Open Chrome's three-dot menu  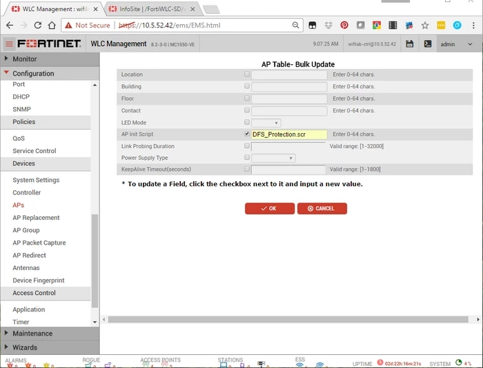pyautogui.click(x=473, y=25)
